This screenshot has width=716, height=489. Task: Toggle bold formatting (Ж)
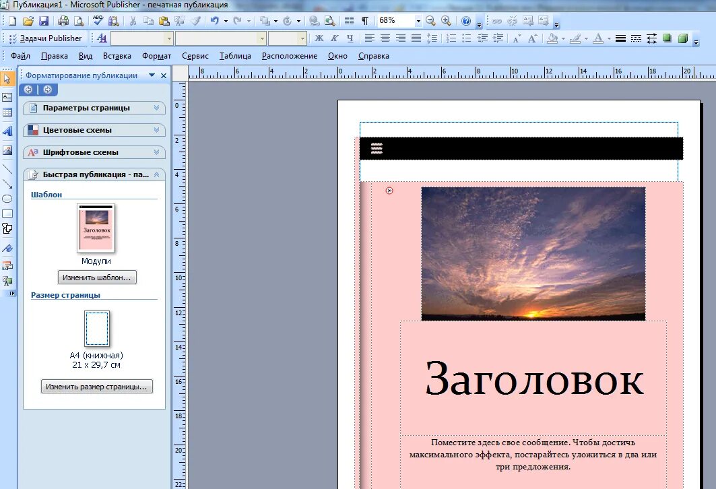tap(319, 38)
